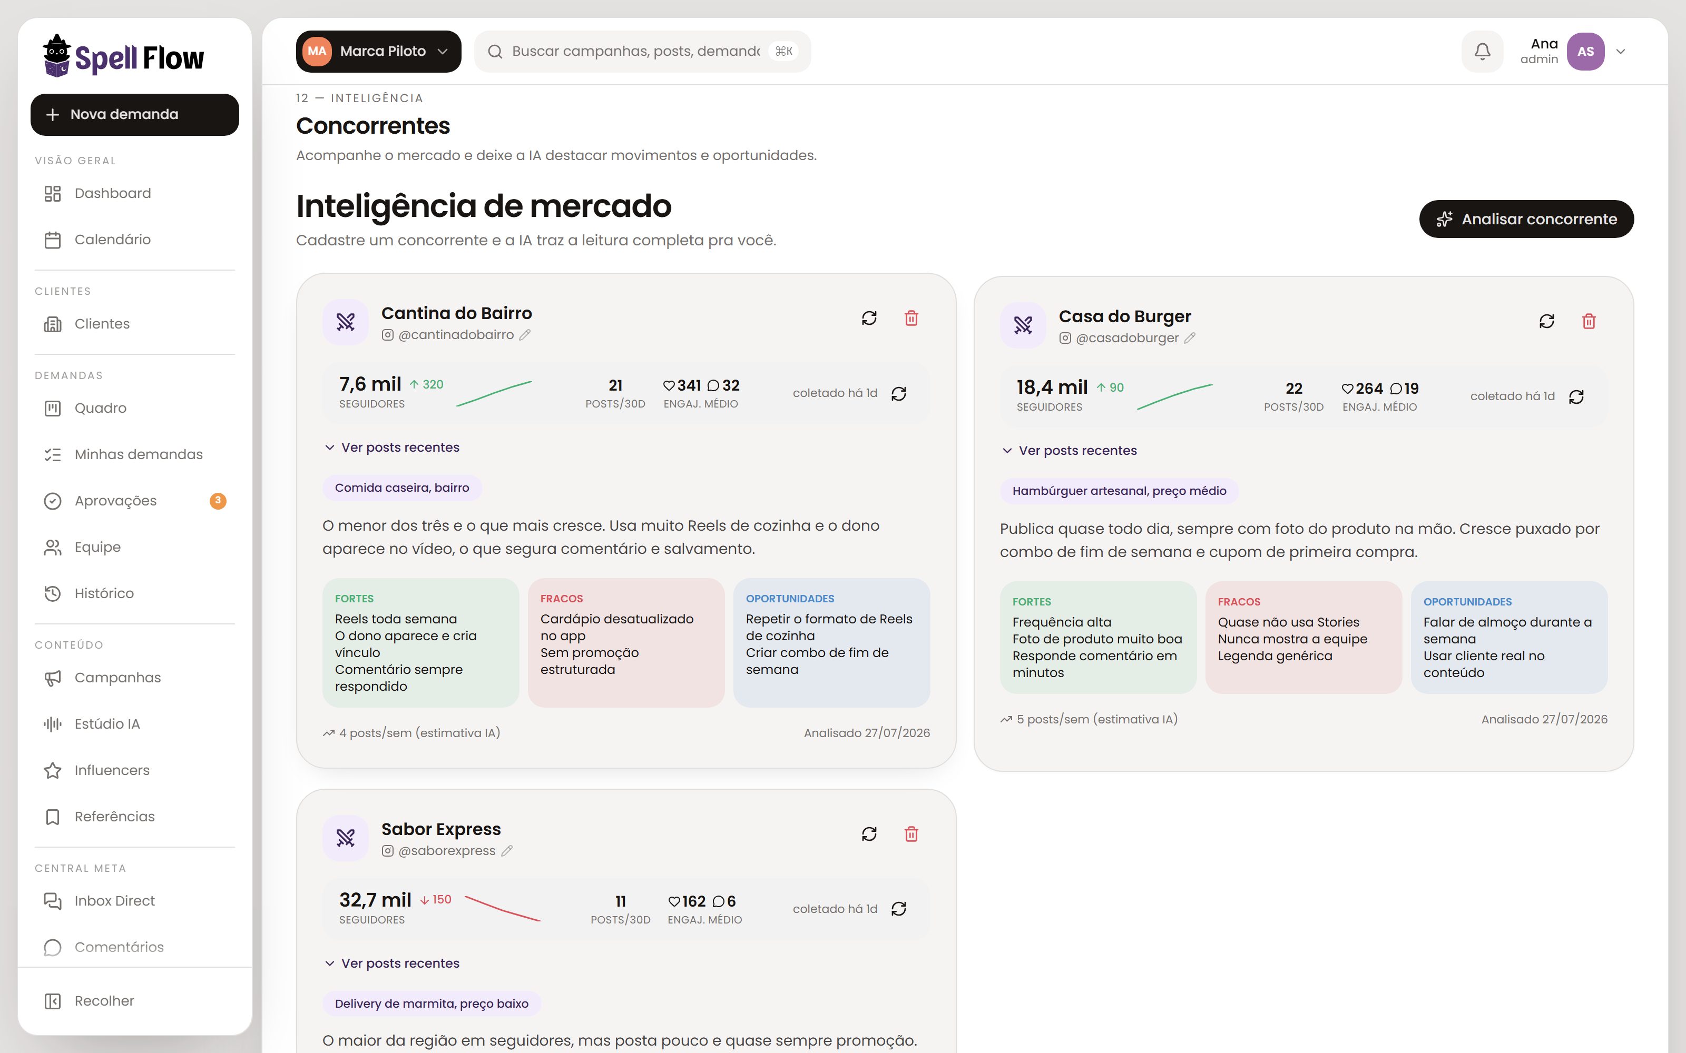Click the AS user avatar
Viewport: 1686px width, 1053px height.
click(1585, 52)
